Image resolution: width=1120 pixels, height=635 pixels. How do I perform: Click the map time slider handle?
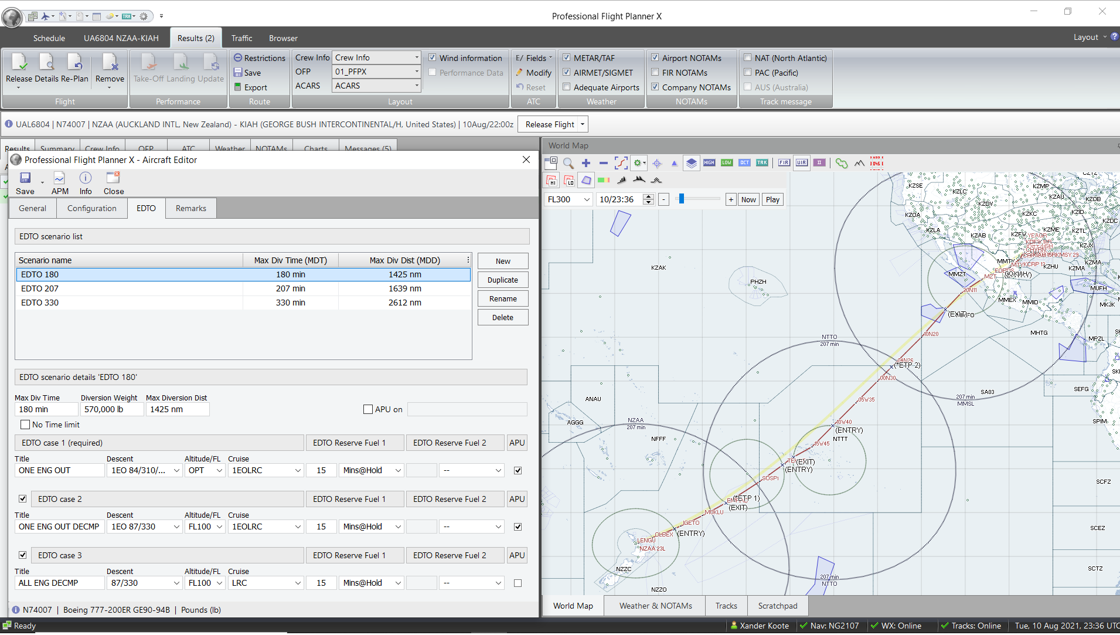point(682,199)
